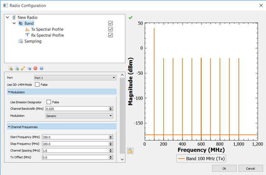Select the Tx Spectral Profile tree item

click(47, 29)
